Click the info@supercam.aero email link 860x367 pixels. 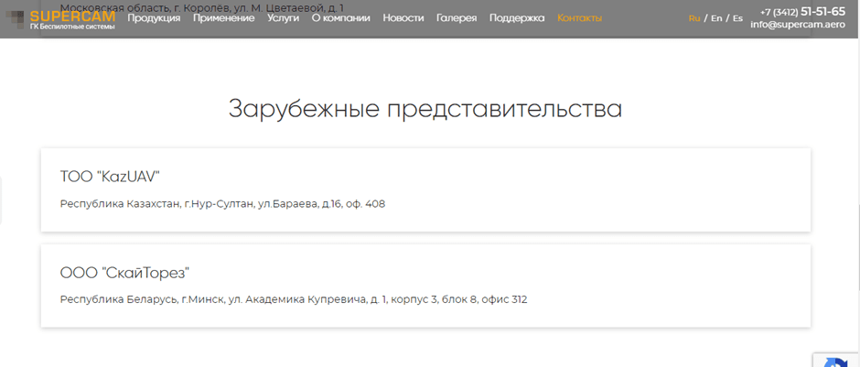click(x=798, y=25)
